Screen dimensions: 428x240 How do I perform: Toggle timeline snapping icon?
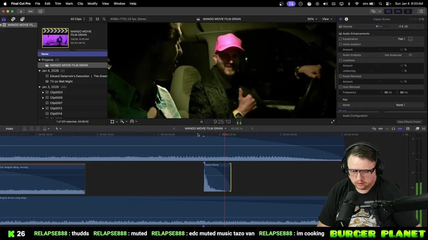[400, 129]
